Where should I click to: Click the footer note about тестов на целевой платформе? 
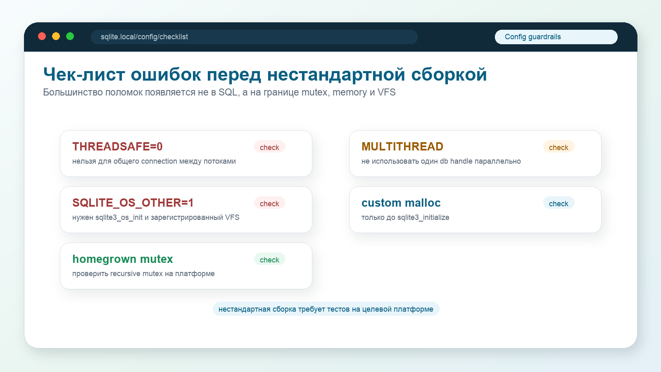[326, 309]
